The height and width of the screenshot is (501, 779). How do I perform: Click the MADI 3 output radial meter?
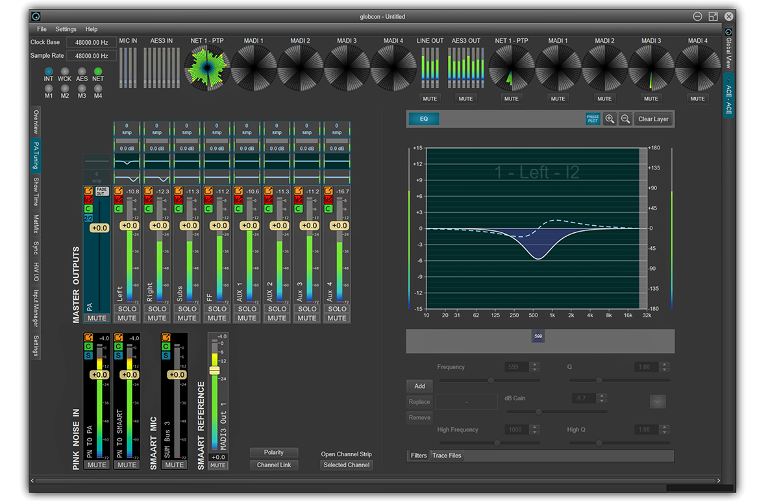pyautogui.click(x=651, y=68)
